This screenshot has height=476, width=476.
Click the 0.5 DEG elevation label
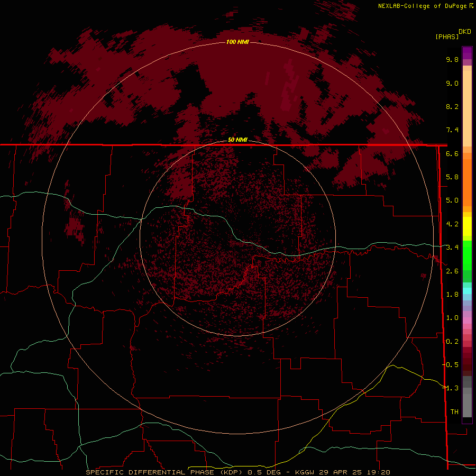pos(264,472)
